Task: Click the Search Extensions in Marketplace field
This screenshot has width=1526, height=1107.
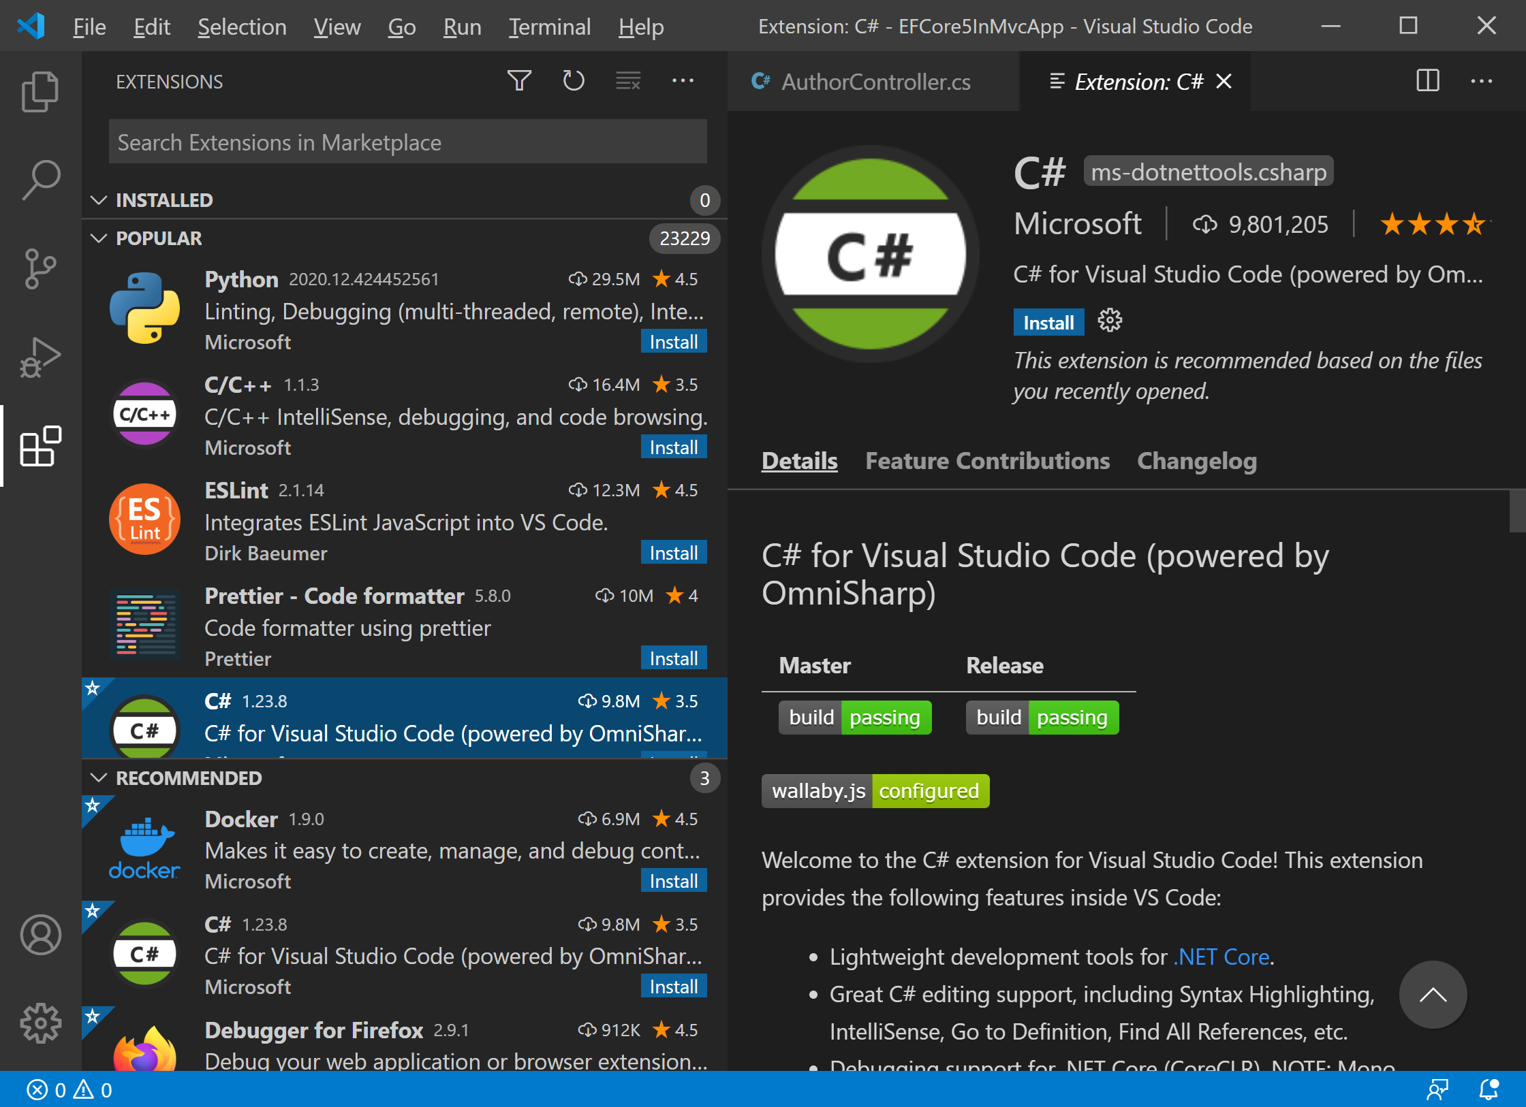Action: tap(407, 142)
